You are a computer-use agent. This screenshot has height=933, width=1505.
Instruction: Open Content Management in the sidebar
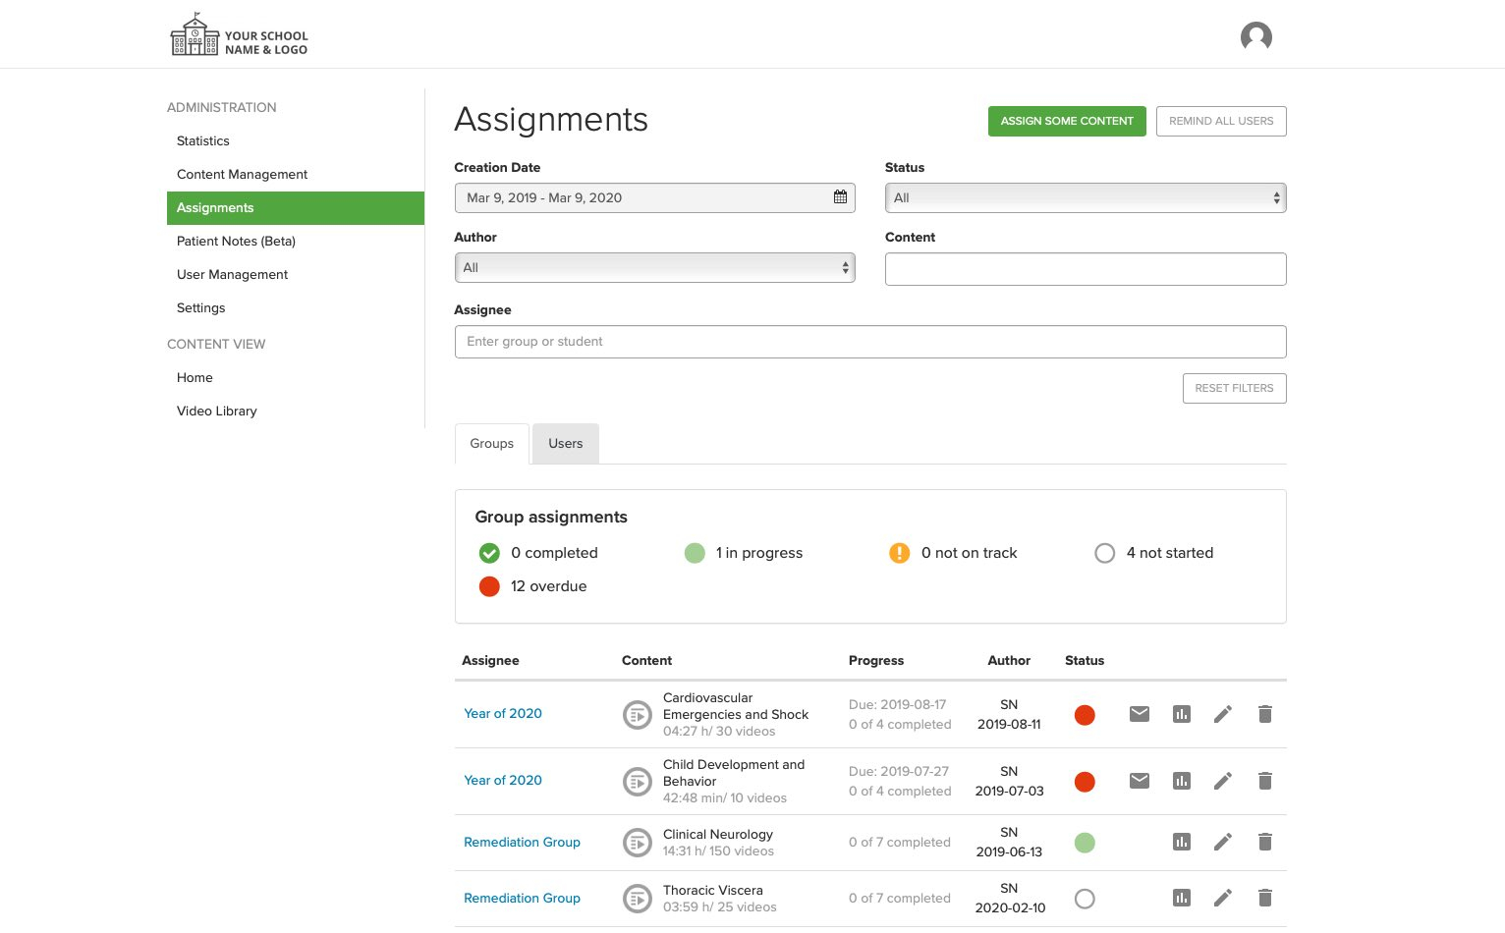[x=243, y=175]
